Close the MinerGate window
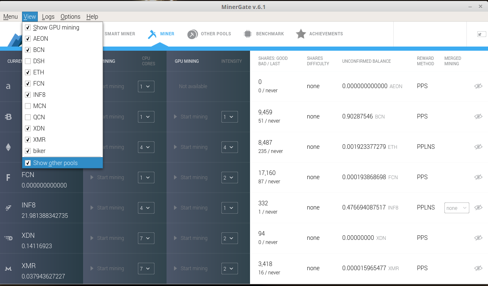 (x=481, y=7)
